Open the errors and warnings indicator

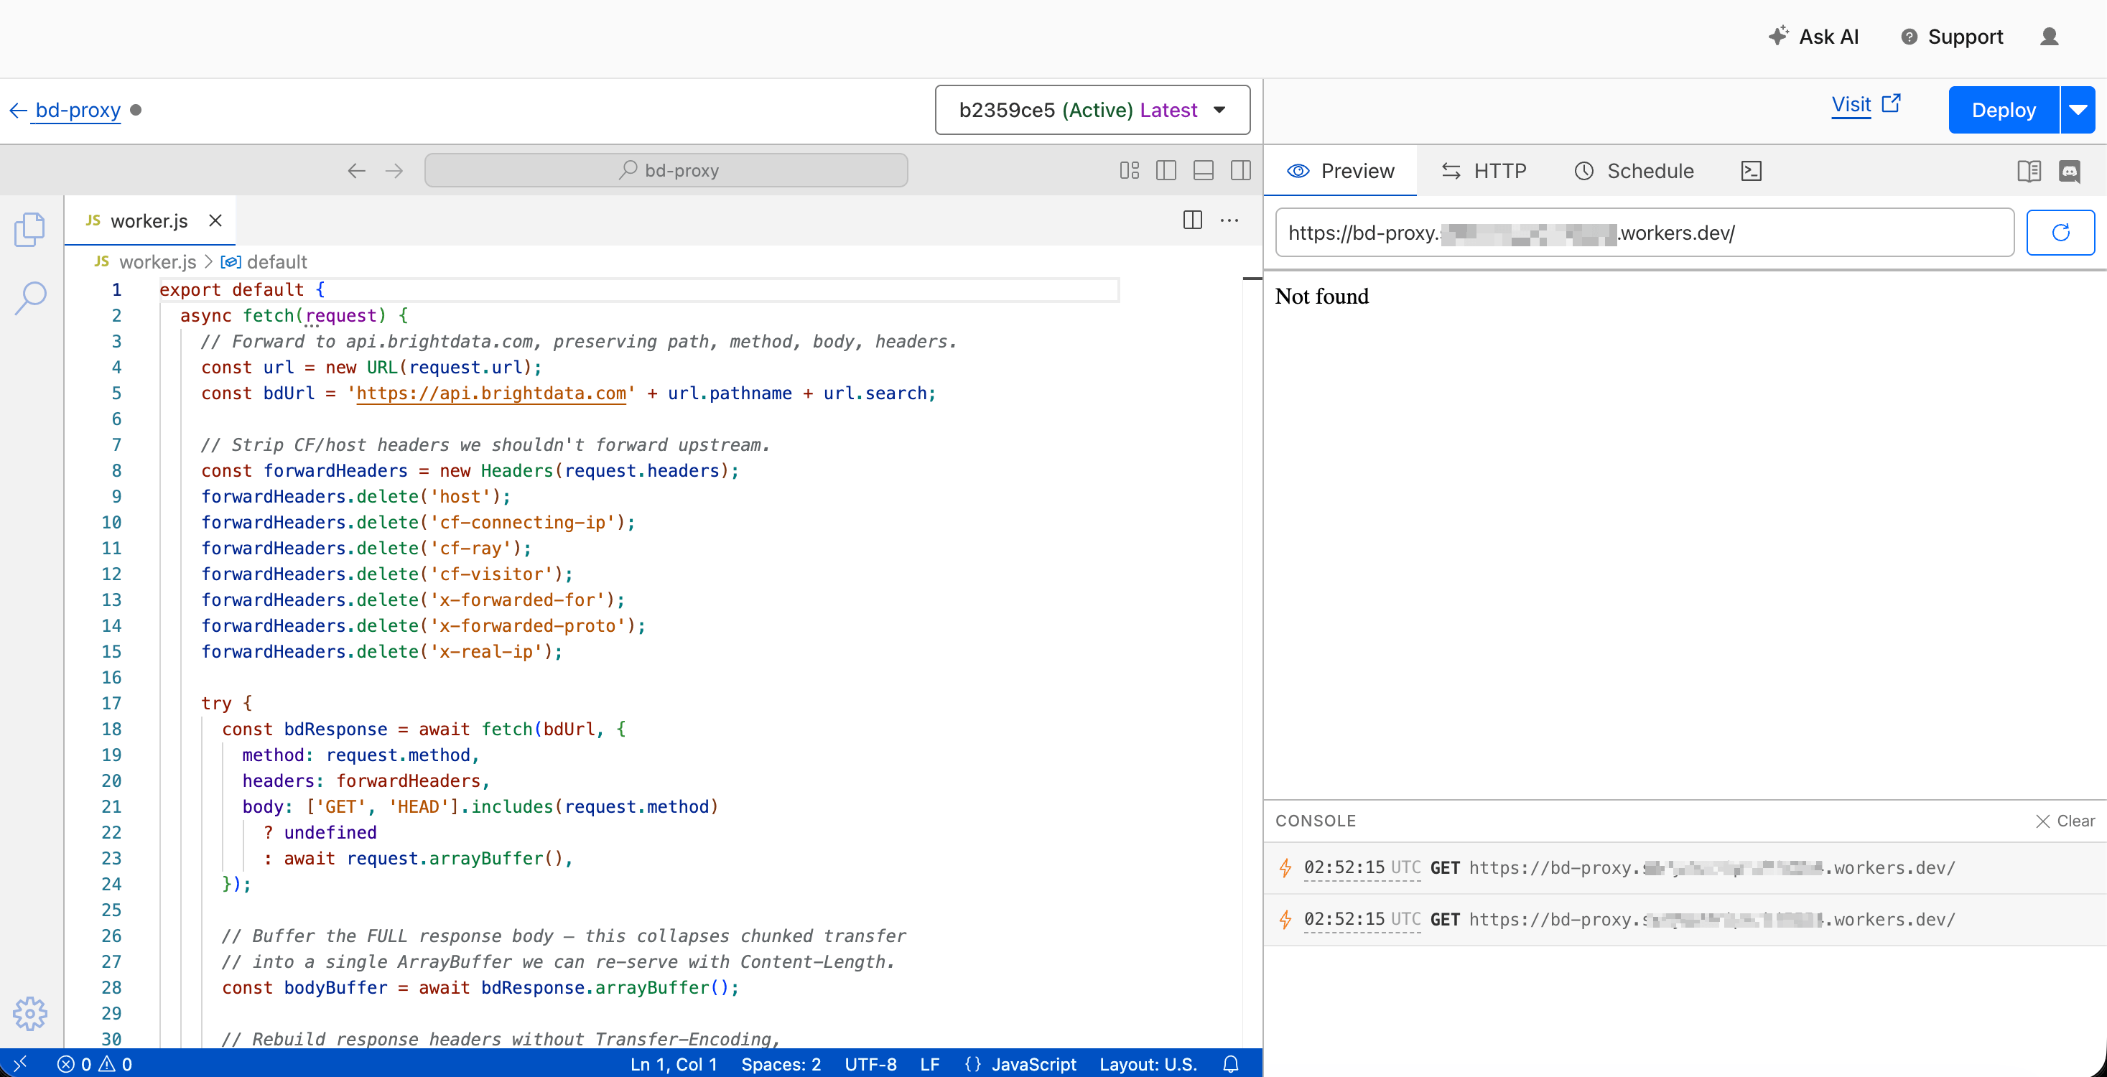coord(95,1064)
